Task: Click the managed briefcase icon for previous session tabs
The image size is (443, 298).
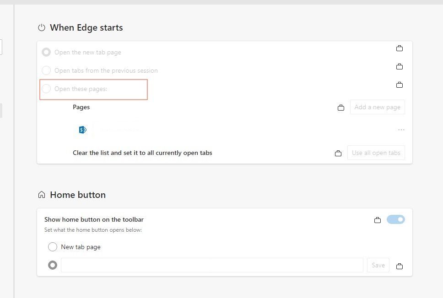Action: pyautogui.click(x=400, y=67)
